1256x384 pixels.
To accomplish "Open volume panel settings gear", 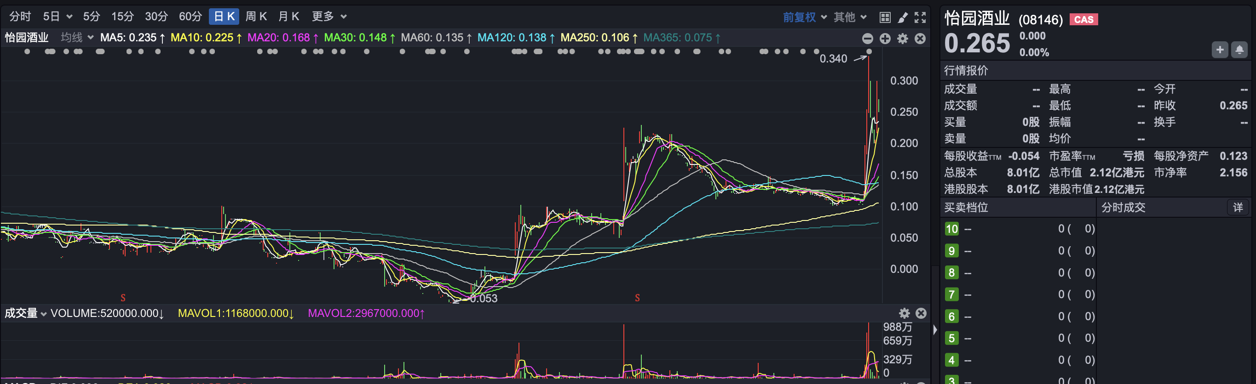I will click(904, 313).
